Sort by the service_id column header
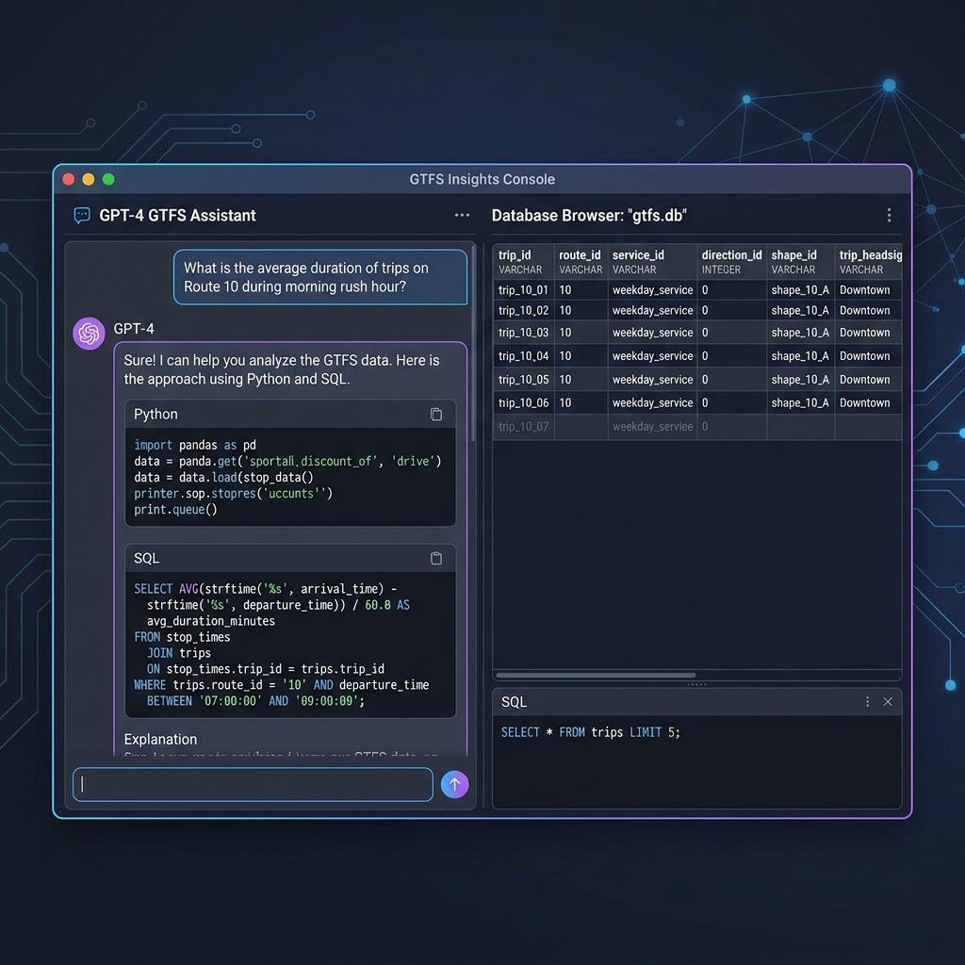 pyautogui.click(x=652, y=262)
